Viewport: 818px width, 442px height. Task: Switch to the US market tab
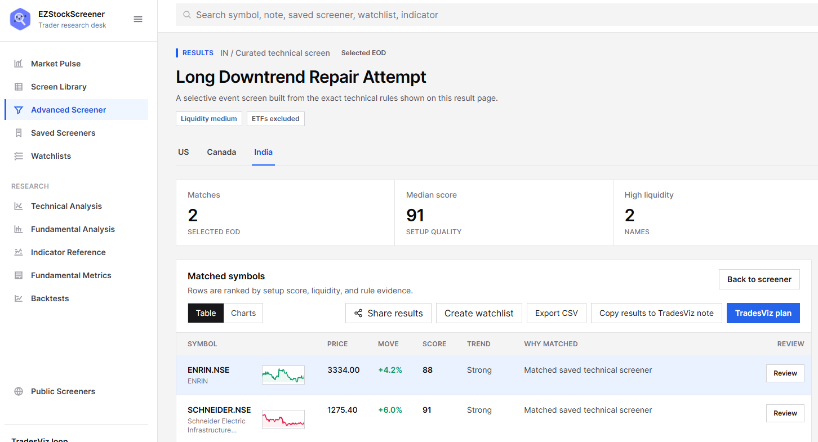point(184,152)
